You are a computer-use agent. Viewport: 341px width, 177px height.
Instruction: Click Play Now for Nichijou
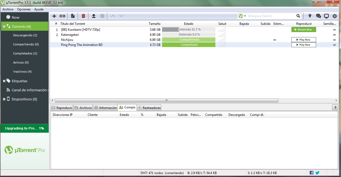(304, 40)
